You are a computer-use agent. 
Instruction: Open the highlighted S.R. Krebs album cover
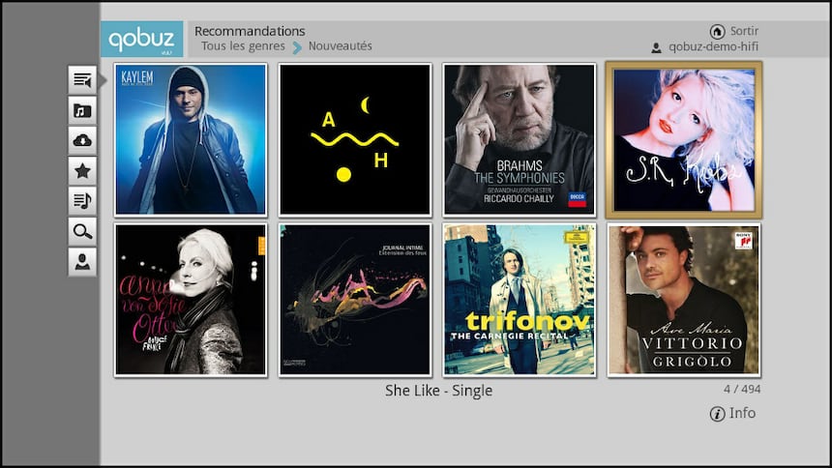pyautogui.click(x=684, y=140)
